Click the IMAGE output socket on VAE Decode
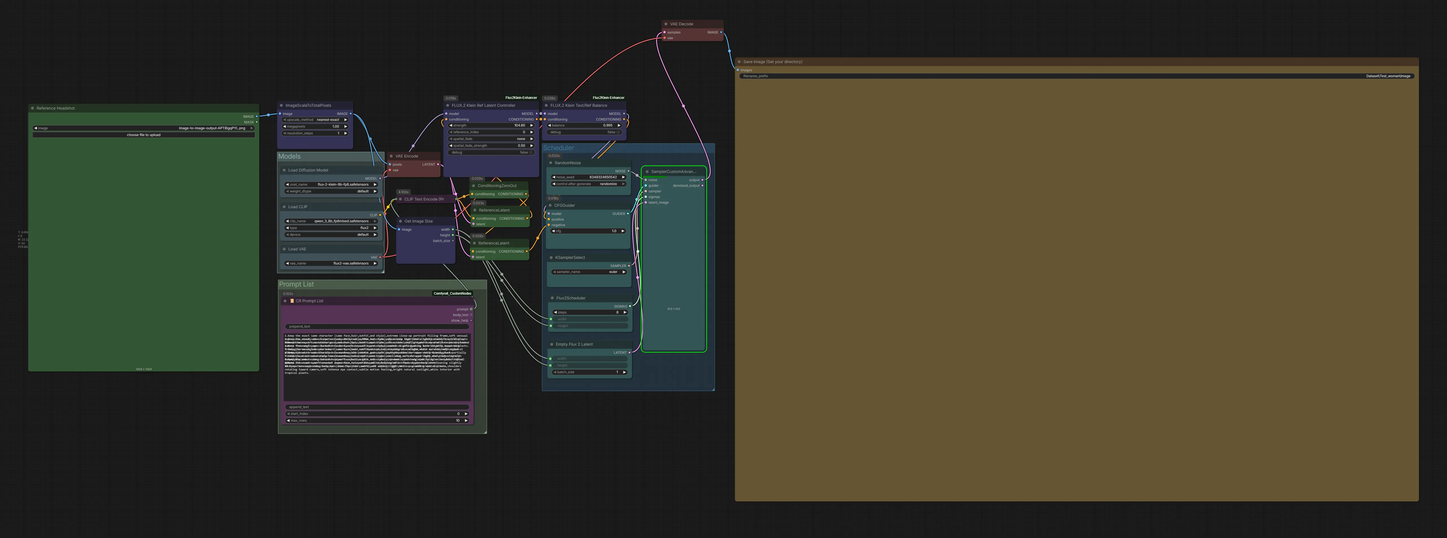The height and width of the screenshot is (538, 1447). 721,32
